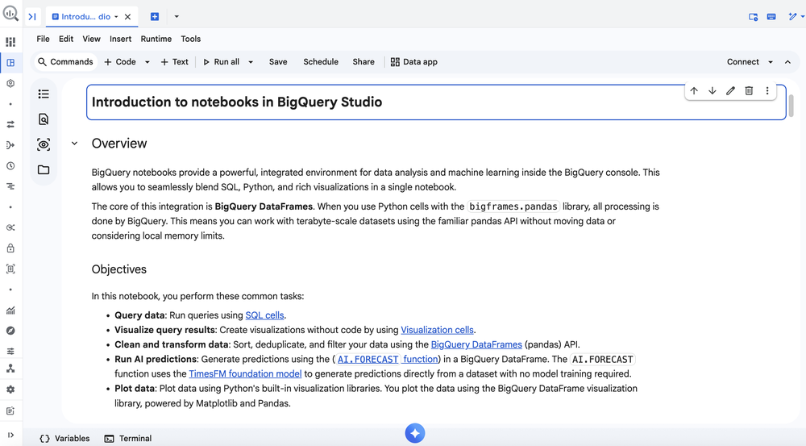The image size is (806, 446).
Task: Follow the Visualization cells link
Action: (x=438, y=330)
